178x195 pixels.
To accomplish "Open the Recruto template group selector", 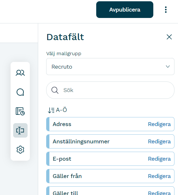I will pos(110,66).
